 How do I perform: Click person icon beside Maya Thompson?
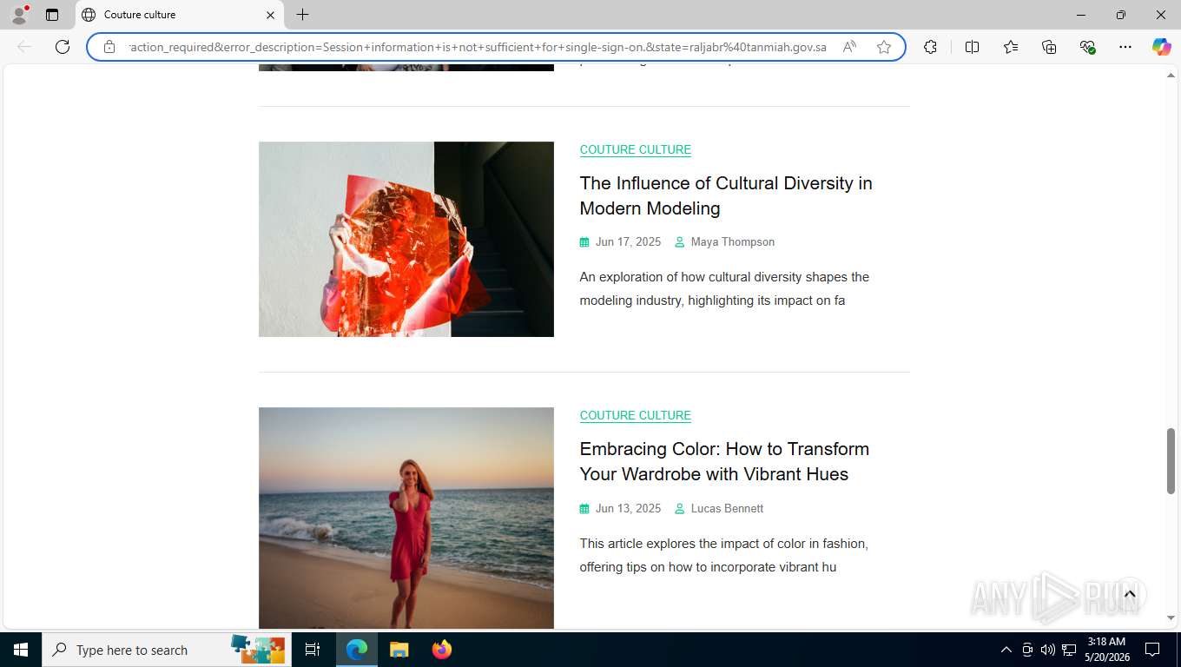tap(680, 242)
